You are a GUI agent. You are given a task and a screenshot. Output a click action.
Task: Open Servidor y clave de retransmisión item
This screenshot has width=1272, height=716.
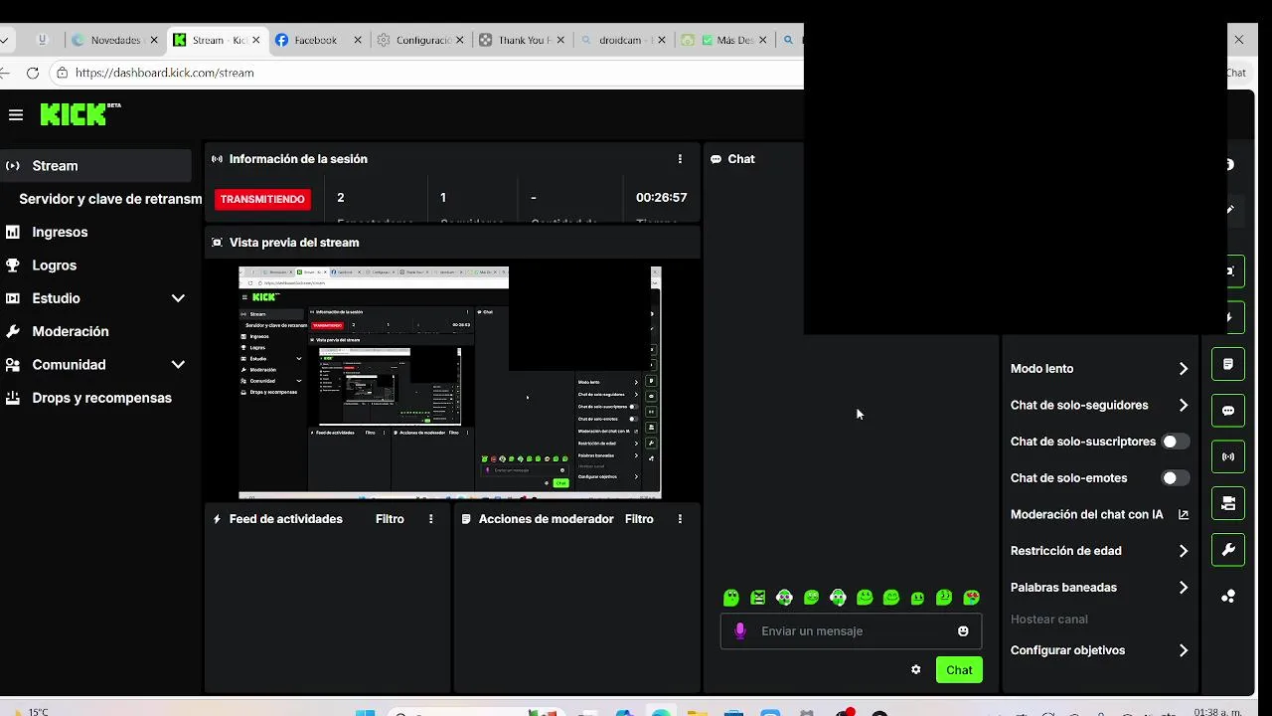[109, 199]
